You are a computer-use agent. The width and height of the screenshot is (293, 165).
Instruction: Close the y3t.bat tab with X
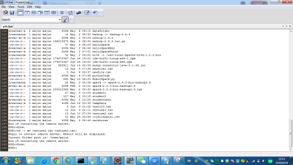click(290, 26)
